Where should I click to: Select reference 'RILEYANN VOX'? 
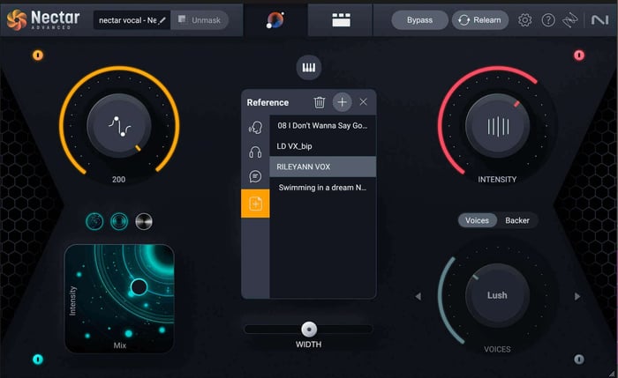point(323,167)
